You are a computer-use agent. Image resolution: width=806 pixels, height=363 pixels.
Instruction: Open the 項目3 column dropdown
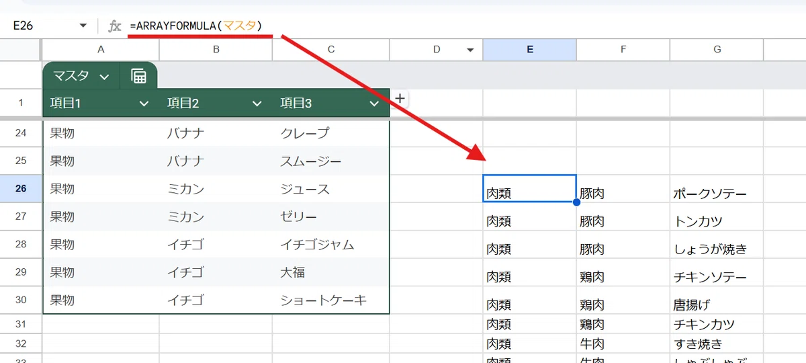(x=375, y=104)
